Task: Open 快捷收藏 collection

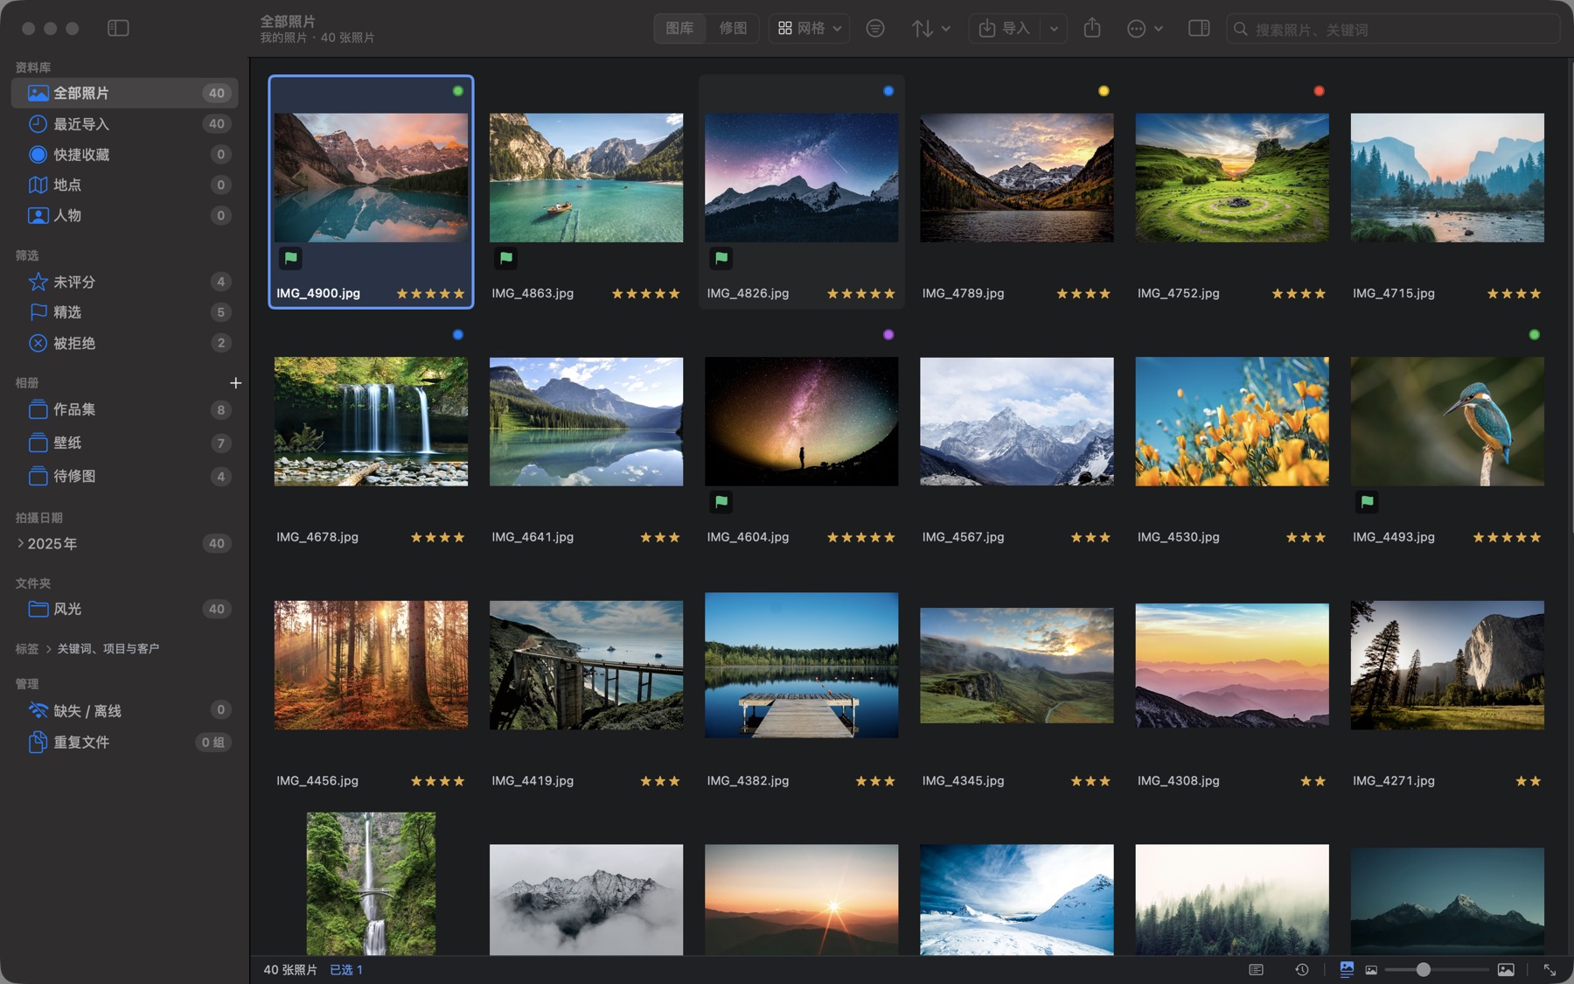Action: point(124,154)
